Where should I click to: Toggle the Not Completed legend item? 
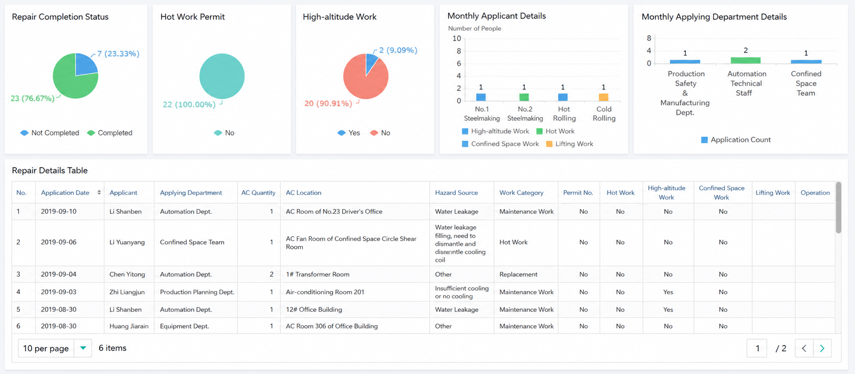point(49,133)
